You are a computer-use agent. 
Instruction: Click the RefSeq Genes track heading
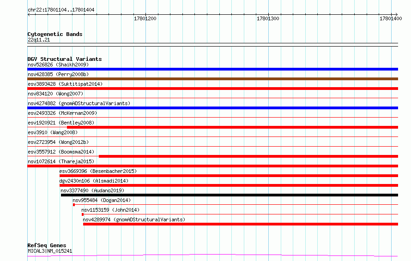[47, 245]
